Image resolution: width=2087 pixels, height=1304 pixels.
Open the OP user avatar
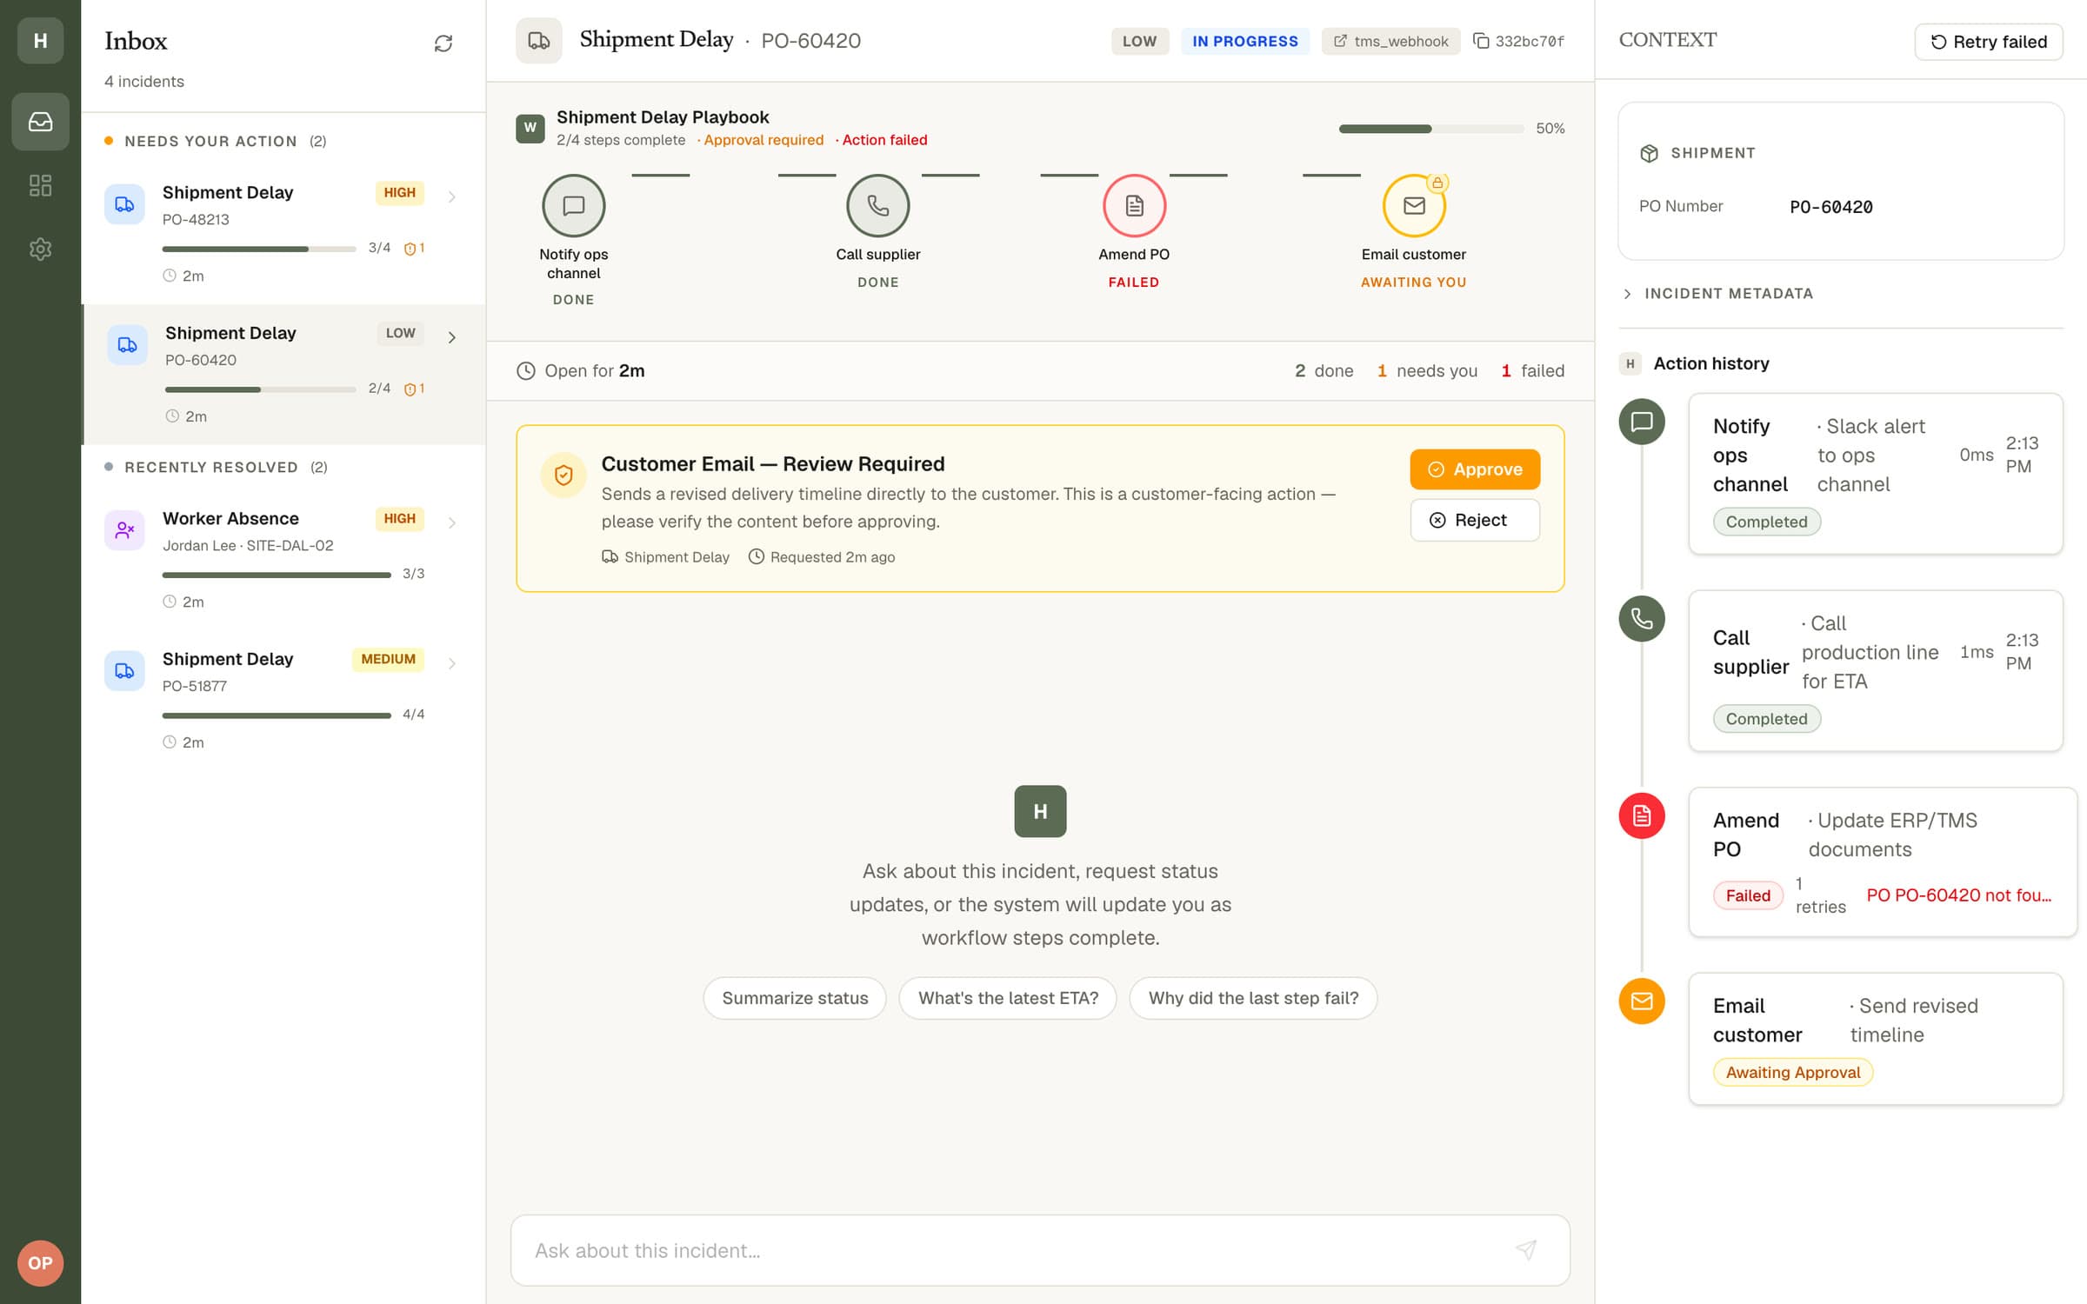[40, 1263]
